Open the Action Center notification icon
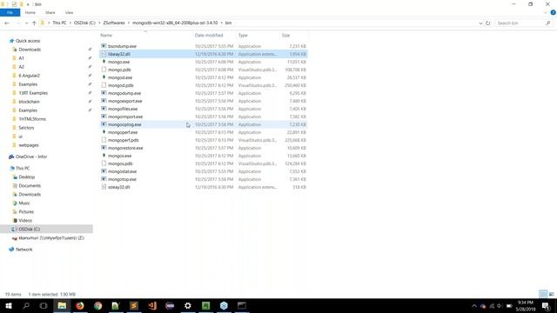 click(x=546, y=306)
